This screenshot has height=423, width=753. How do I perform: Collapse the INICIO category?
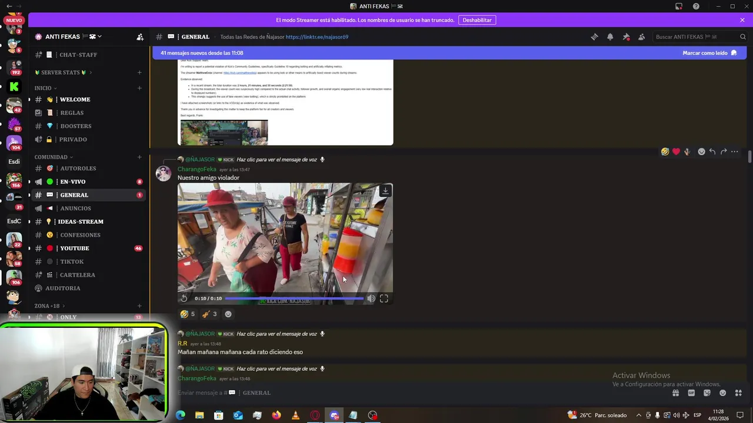pyautogui.click(x=45, y=88)
